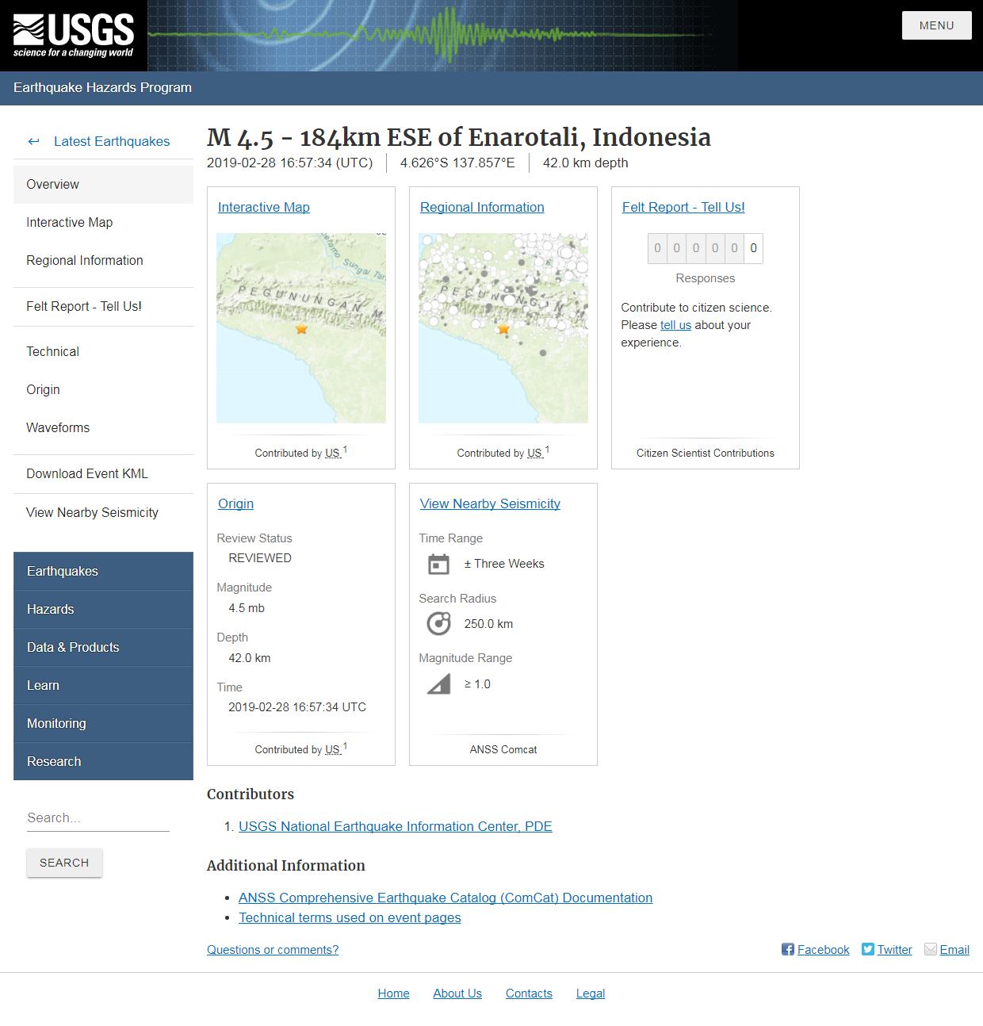Click the Twitter bird icon
This screenshot has width=983, height=1026.
click(868, 949)
